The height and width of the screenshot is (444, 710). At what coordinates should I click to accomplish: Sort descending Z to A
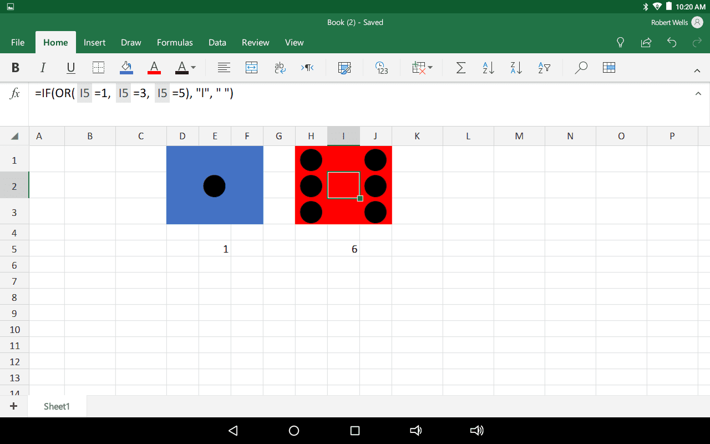pyautogui.click(x=516, y=68)
